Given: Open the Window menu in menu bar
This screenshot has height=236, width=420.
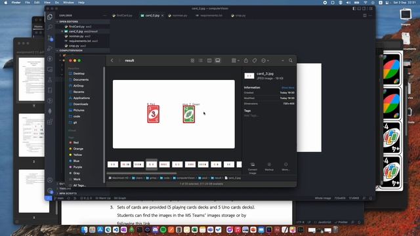Looking at the screenshot, I should 68,3.
